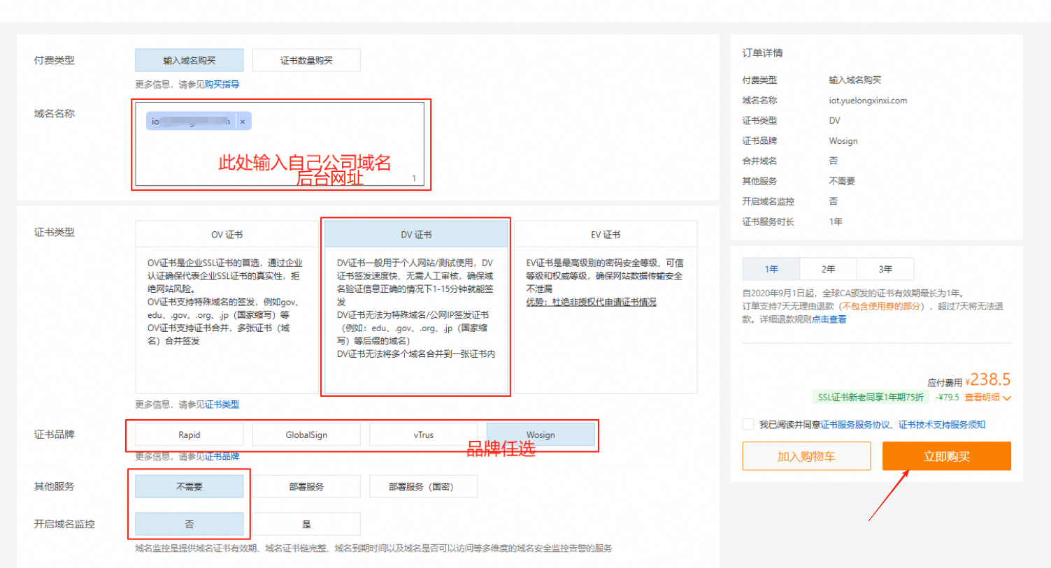
Task: Pick the GlobalSign certificate brand
Action: click(306, 435)
